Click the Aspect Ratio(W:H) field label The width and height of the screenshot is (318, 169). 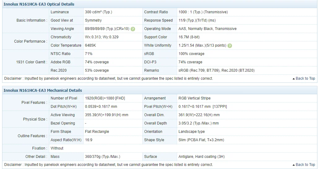tap(66, 140)
